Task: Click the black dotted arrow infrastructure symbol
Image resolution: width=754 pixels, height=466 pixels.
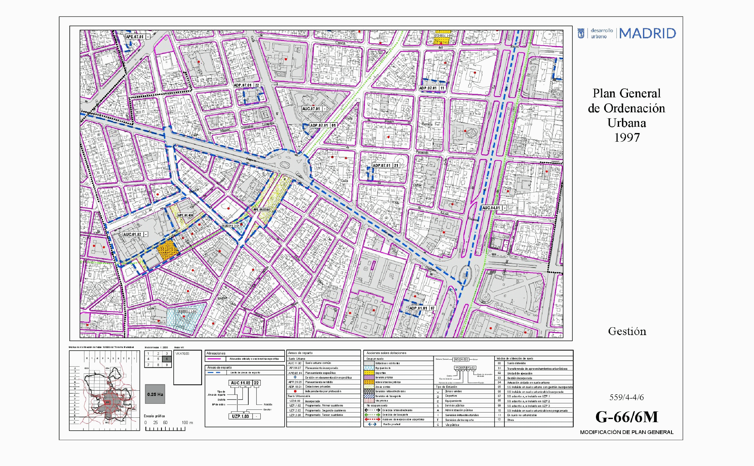Action: [372, 410]
